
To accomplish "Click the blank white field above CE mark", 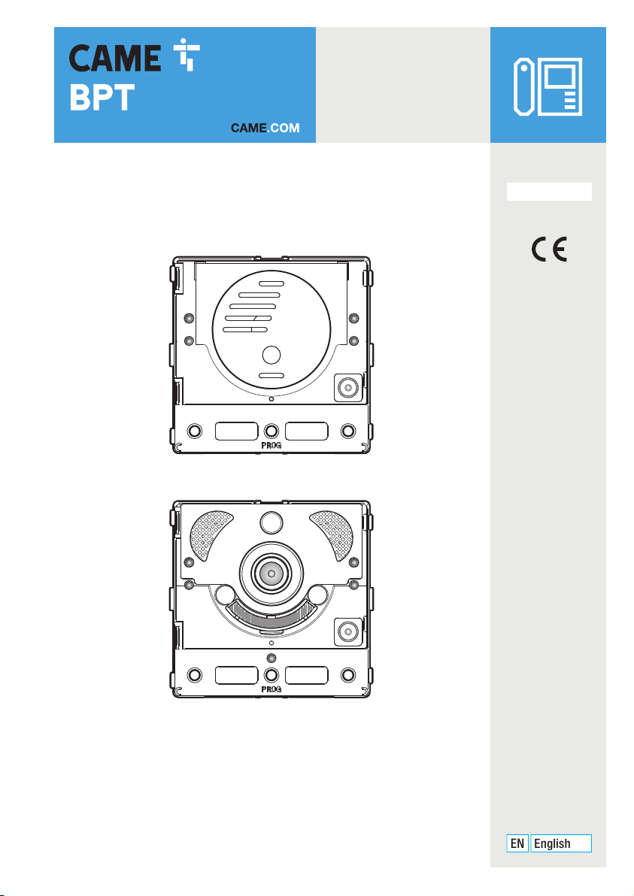I will (x=549, y=192).
